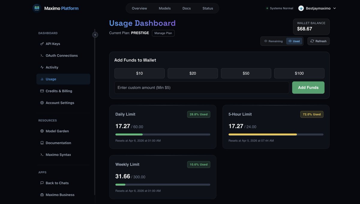Screen dimensions: 360x204
Task: Show Remaining usage view
Action: point(273,41)
